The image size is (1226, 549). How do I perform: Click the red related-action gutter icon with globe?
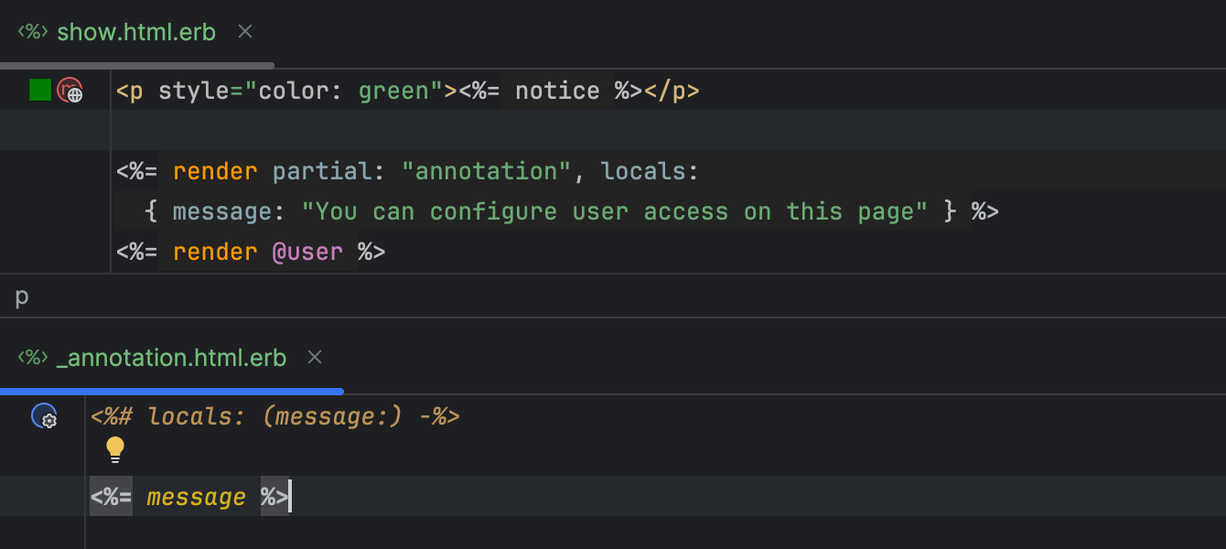[x=70, y=90]
